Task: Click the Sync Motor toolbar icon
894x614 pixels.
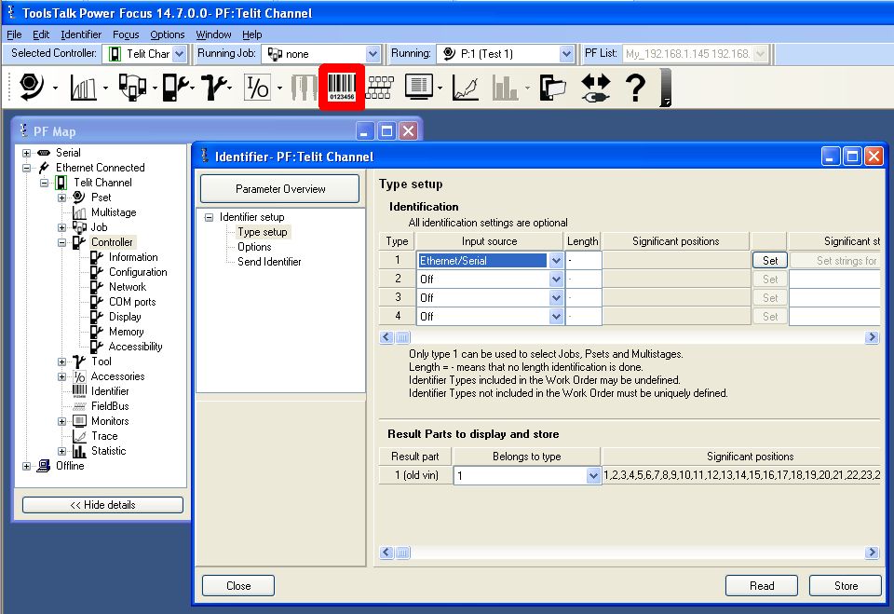Action: pyautogui.click(x=304, y=88)
